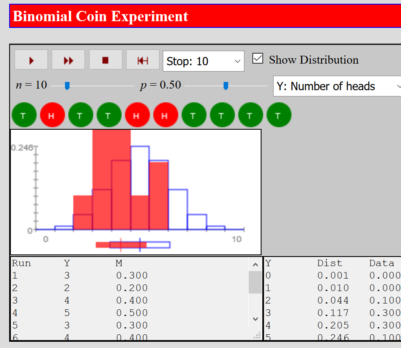Click the M value 0.500 in run 4
401x348 pixels.
click(x=132, y=313)
